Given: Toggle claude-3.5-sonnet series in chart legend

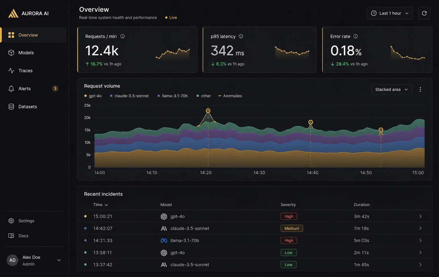Looking at the screenshot, I should click(129, 96).
